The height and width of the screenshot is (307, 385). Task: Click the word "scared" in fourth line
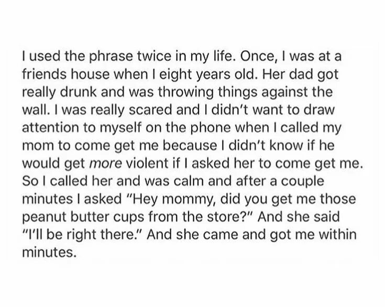click(151, 110)
